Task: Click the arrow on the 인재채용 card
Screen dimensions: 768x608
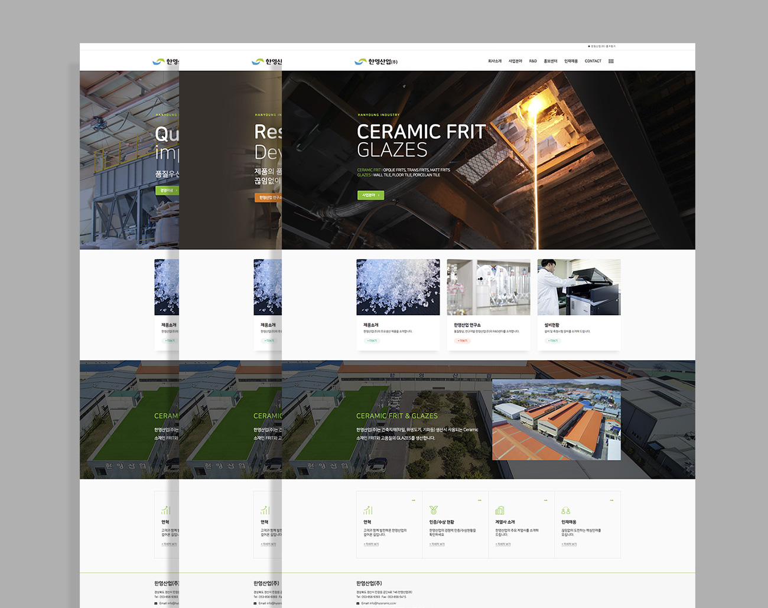Action: click(x=611, y=501)
